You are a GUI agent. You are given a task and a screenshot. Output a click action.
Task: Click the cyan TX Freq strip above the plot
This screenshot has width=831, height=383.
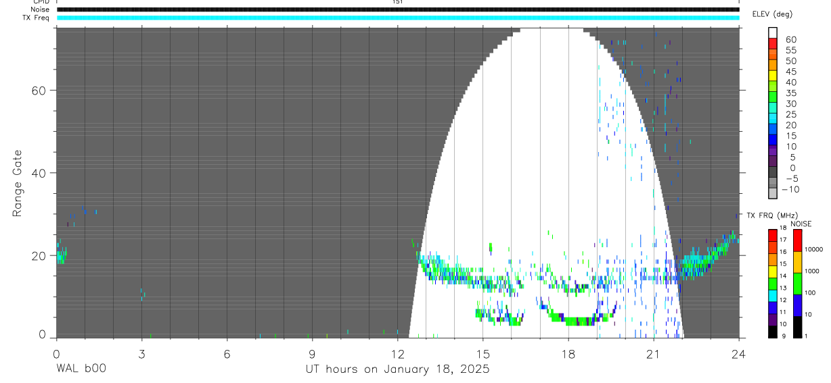(x=398, y=18)
